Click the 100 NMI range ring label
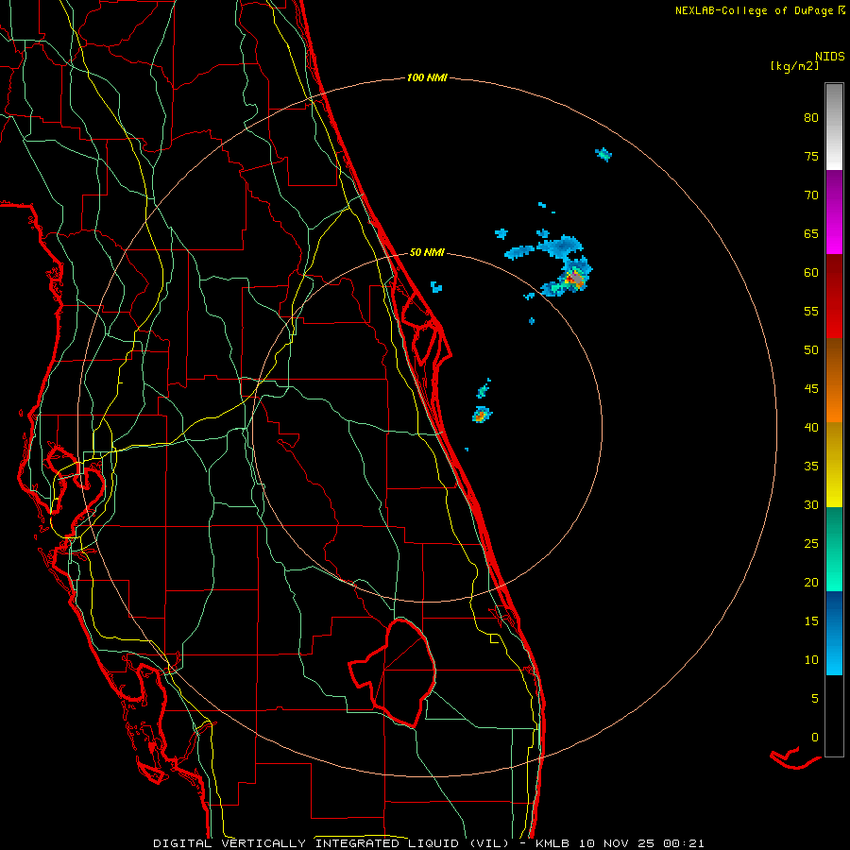 [x=427, y=78]
